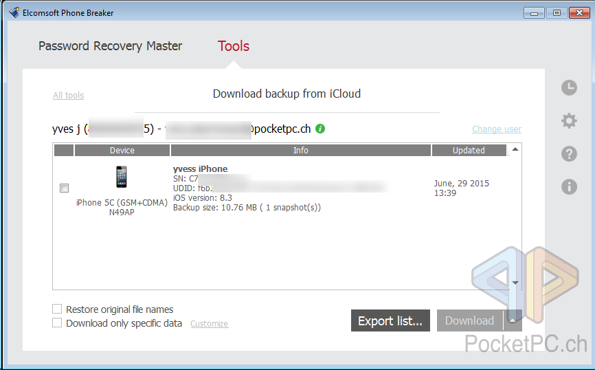This screenshot has height=370, width=595.
Task: Click the Change user link
Action: (x=497, y=129)
